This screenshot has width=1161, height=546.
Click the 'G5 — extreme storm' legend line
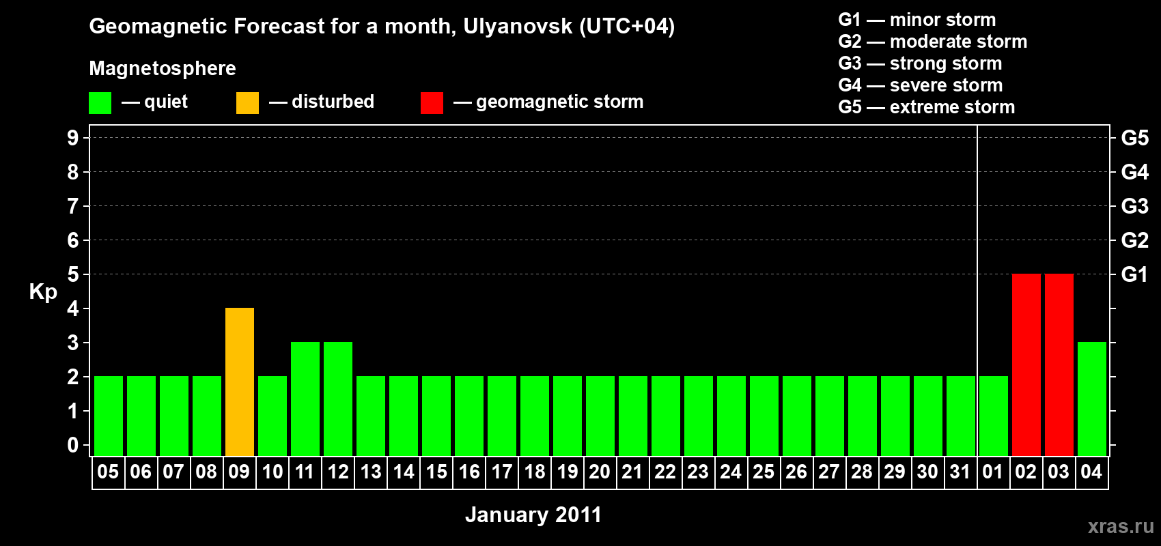point(927,107)
